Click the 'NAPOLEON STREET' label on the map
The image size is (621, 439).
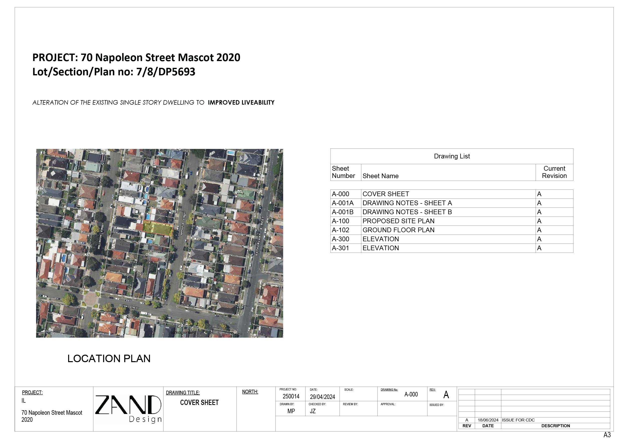click(x=183, y=223)
